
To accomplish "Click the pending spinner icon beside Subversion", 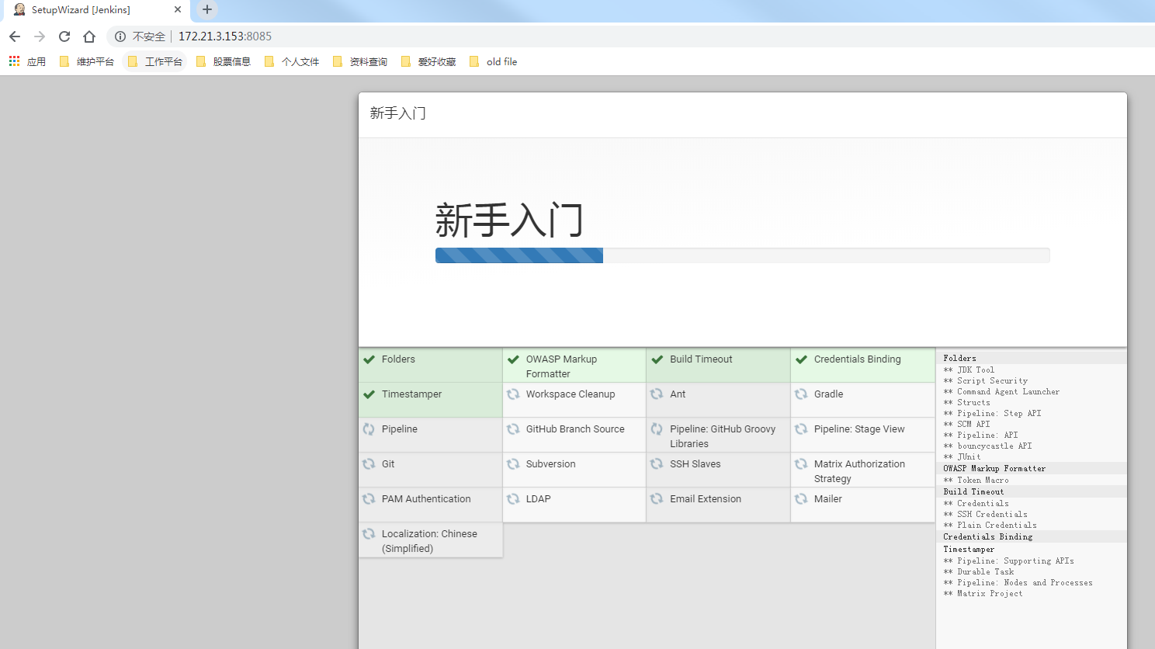I will pyautogui.click(x=513, y=464).
